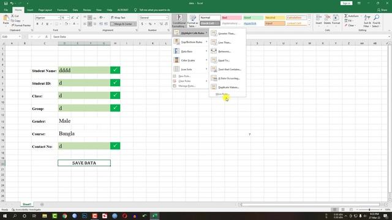The width and height of the screenshot is (392, 220).
Task: Choose A Date Occurring rule
Action: click(227, 78)
